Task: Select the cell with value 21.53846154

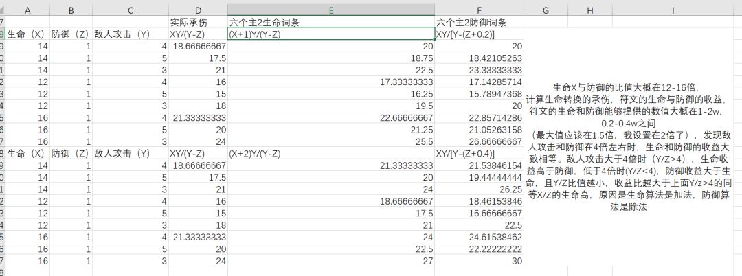Action: (x=479, y=165)
